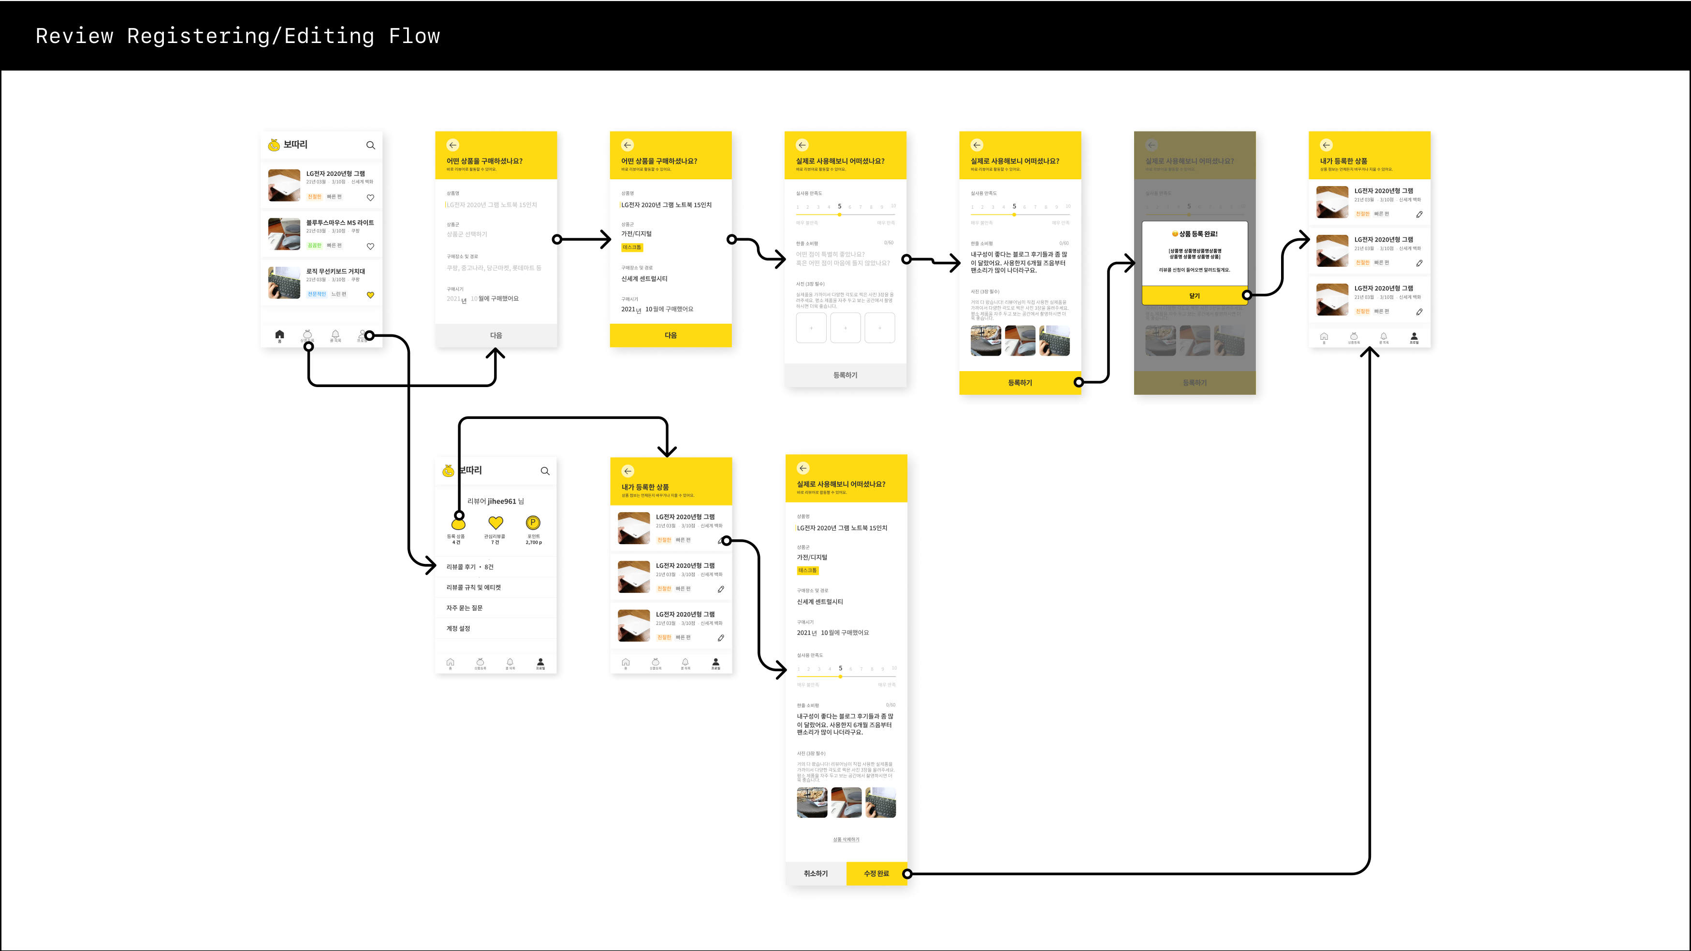Unlike the 로직 무선키보드 거치대 yellow heart
Image resolution: width=1691 pixels, height=951 pixels.
(370, 295)
